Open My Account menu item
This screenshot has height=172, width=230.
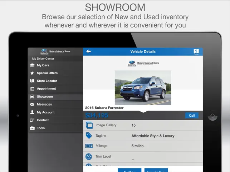click(x=55, y=112)
